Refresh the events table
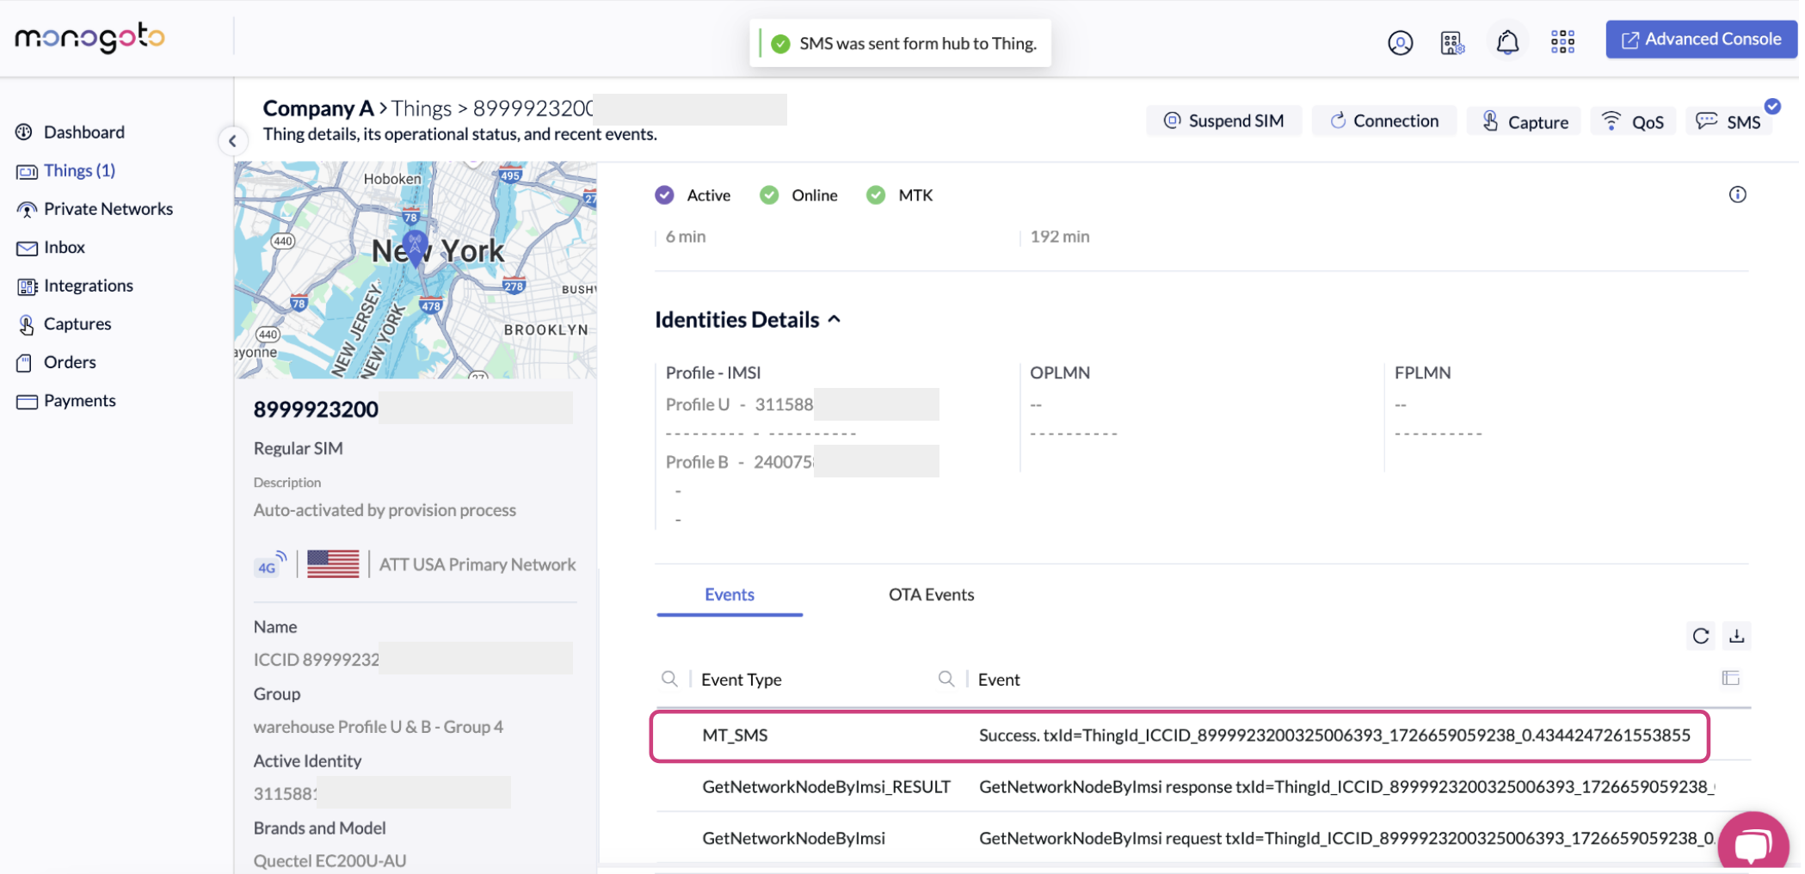The image size is (1805, 874). pyautogui.click(x=1700, y=636)
